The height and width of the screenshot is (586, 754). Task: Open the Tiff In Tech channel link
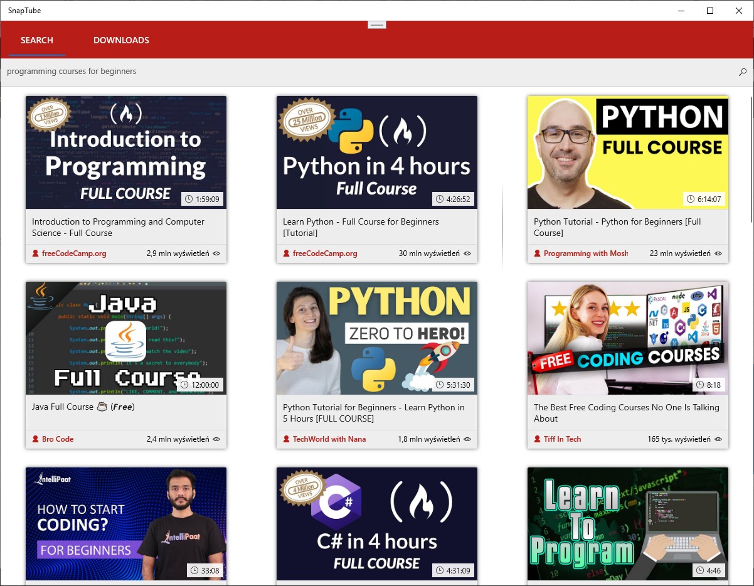[562, 439]
